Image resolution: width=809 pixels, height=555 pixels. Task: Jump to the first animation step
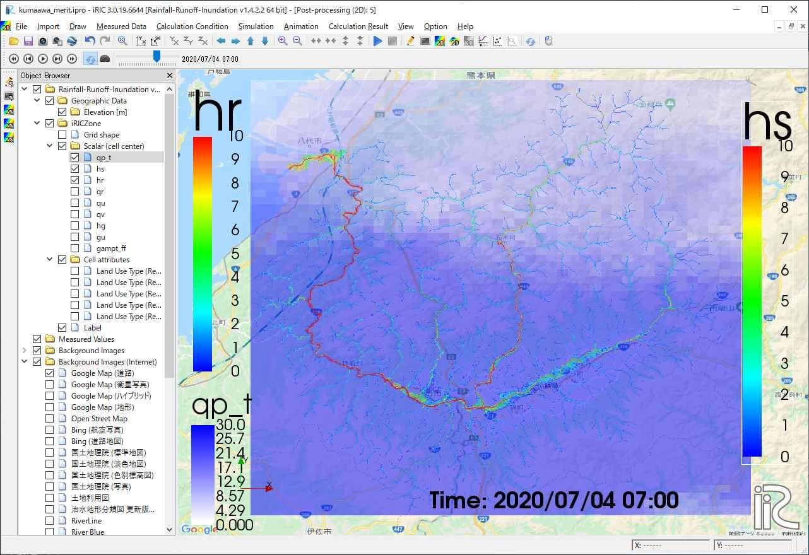pos(13,59)
